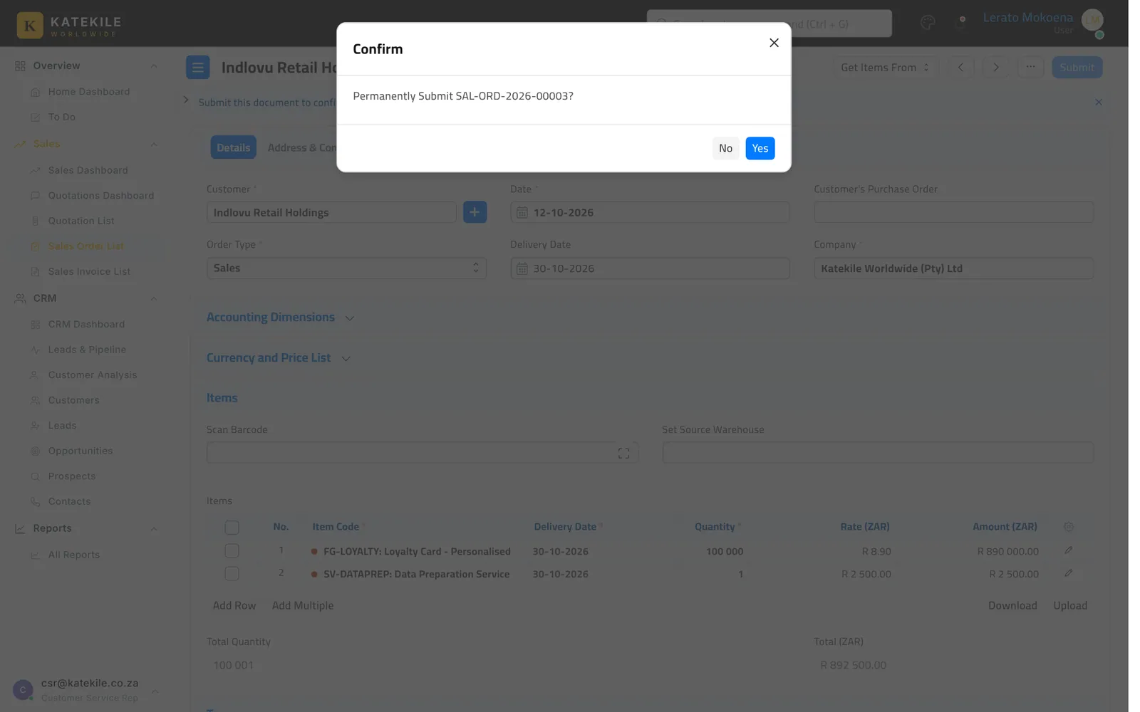Switch to the Details tab
Screen dimensions: 1140x712
[x=233, y=147]
